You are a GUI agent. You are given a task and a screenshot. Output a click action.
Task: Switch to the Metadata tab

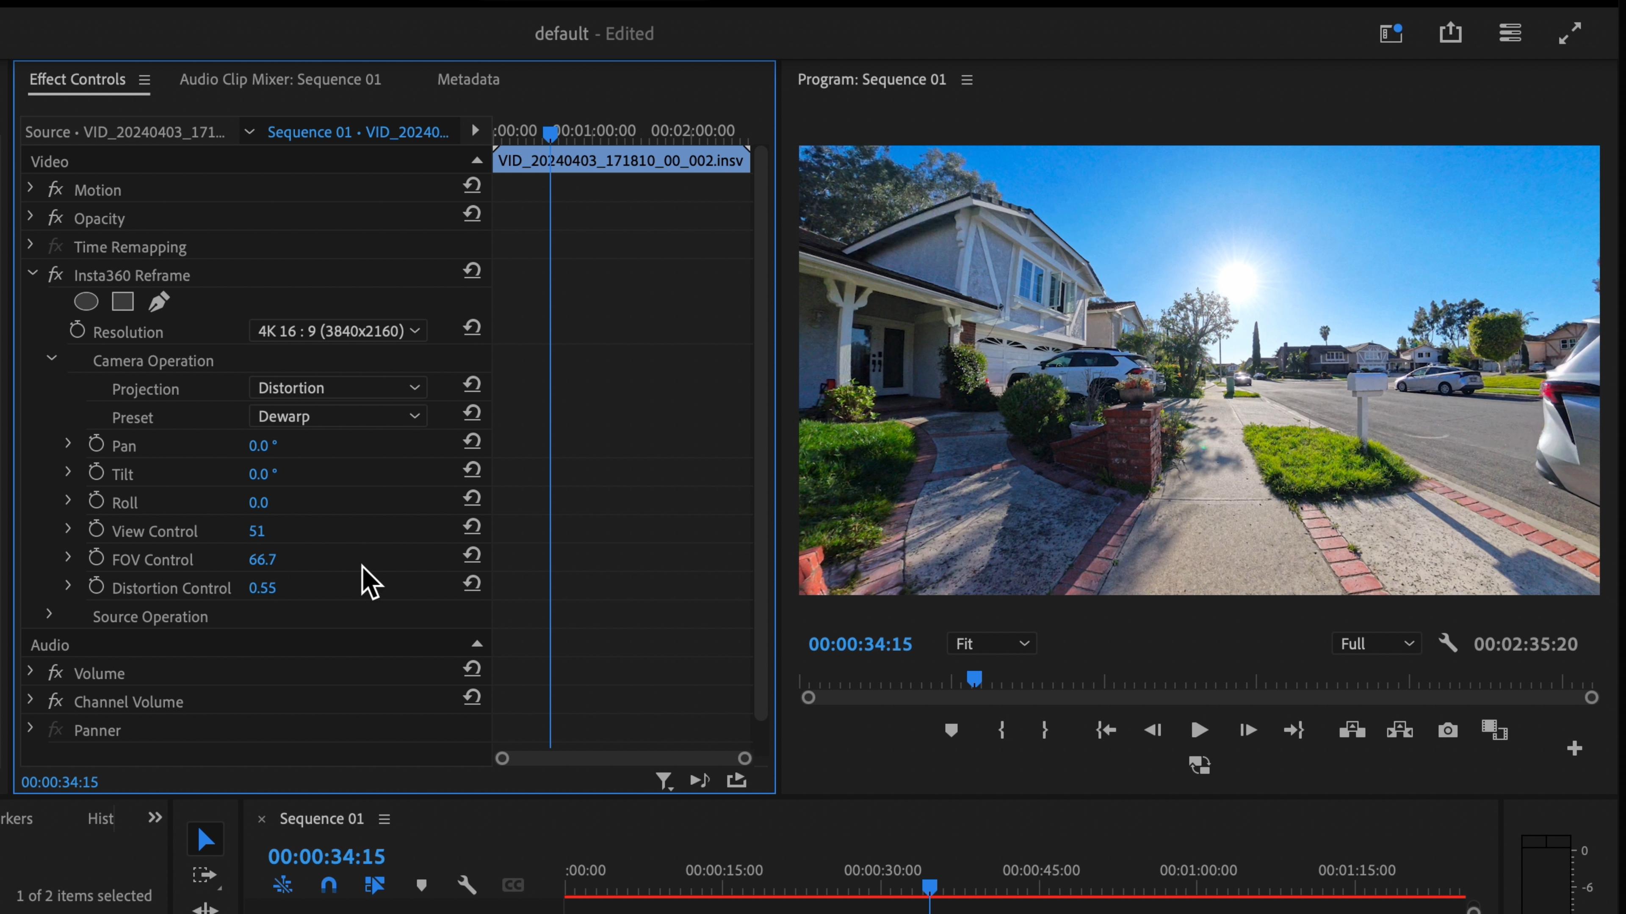tap(467, 79)
